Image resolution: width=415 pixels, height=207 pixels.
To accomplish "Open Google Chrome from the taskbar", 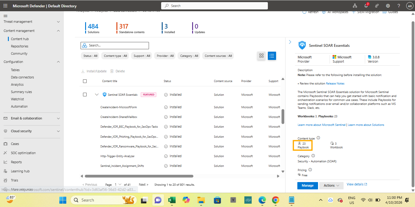I will coord(276,200).
